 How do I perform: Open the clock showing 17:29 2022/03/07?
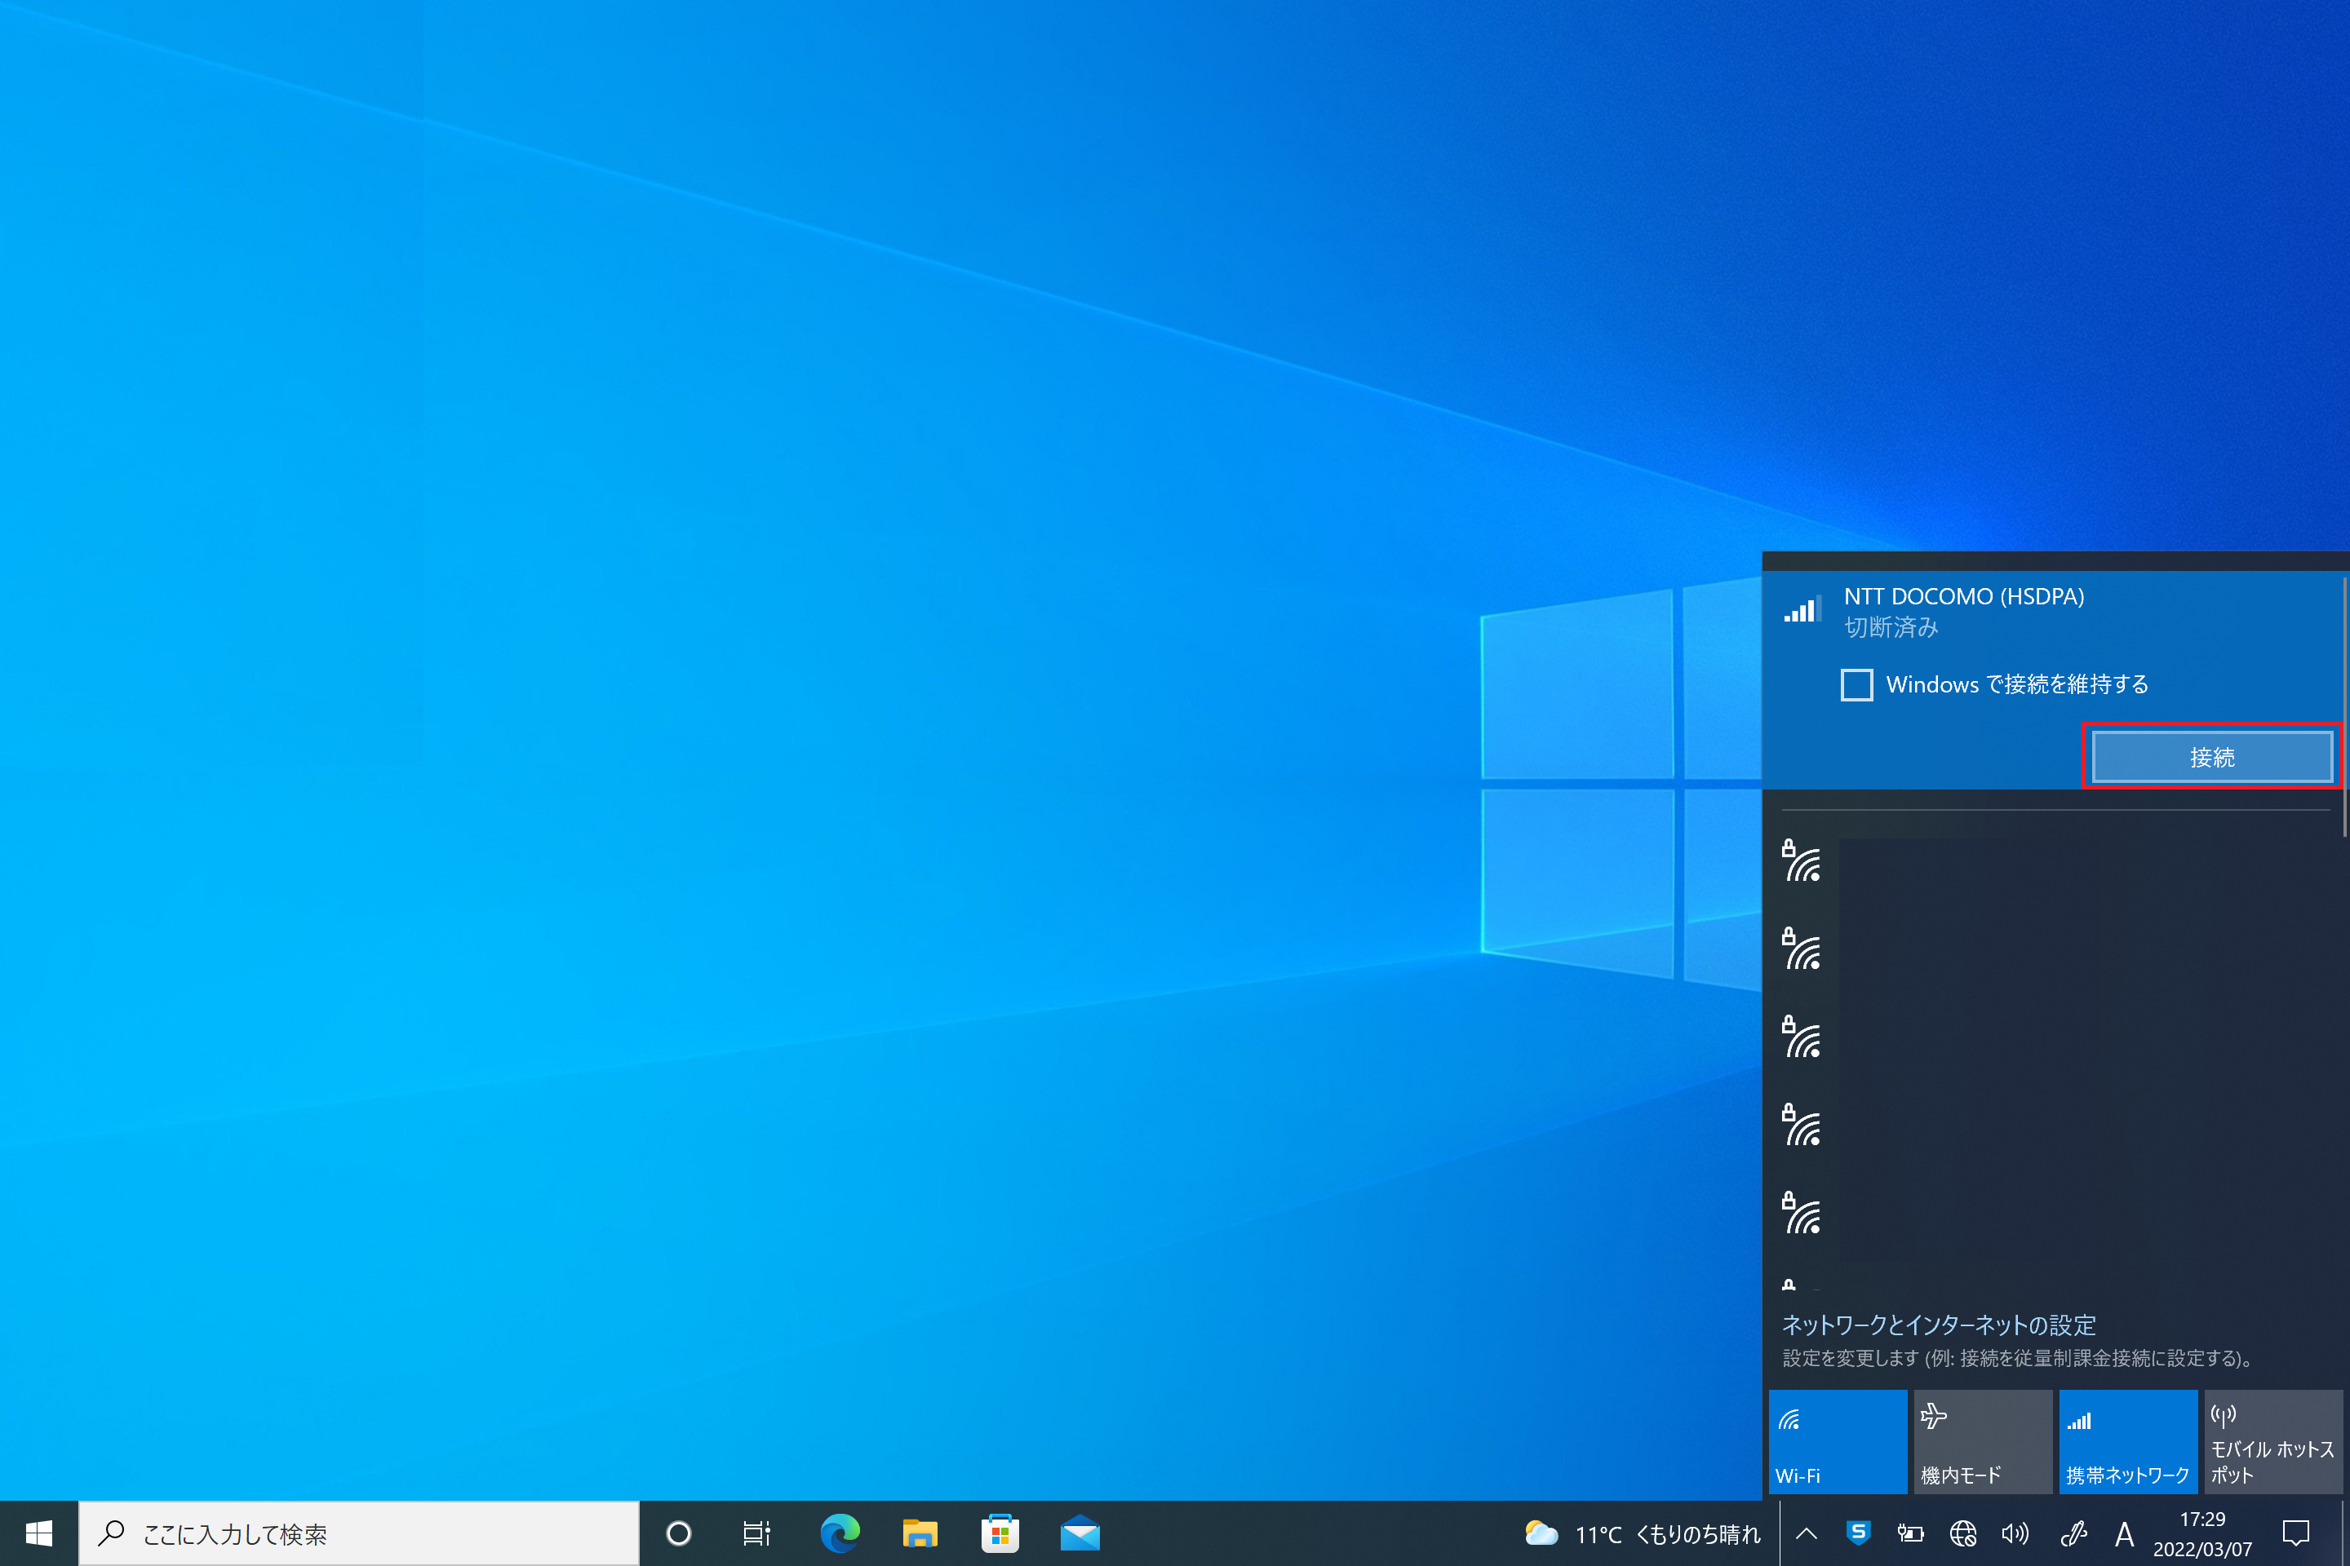(2202, 1533)
